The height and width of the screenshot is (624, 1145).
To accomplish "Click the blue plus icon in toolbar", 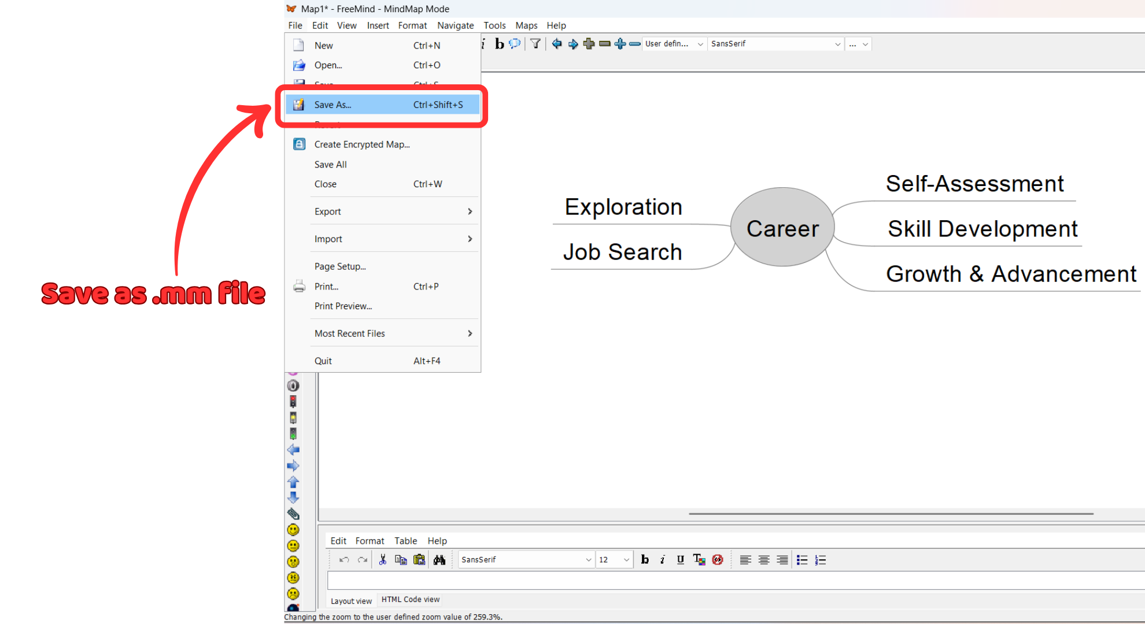I will [x=620, y=44].
